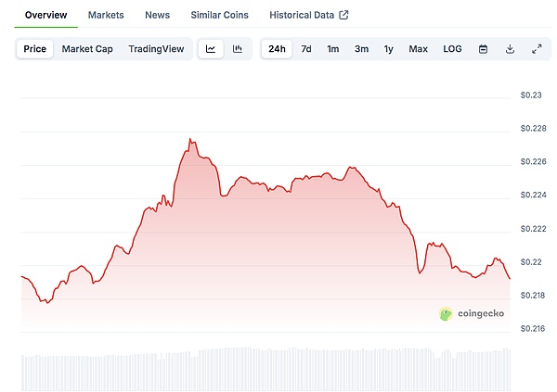Open the Historical Data external link
Viewport: 557px width, 392px height.
click(308, 15)
